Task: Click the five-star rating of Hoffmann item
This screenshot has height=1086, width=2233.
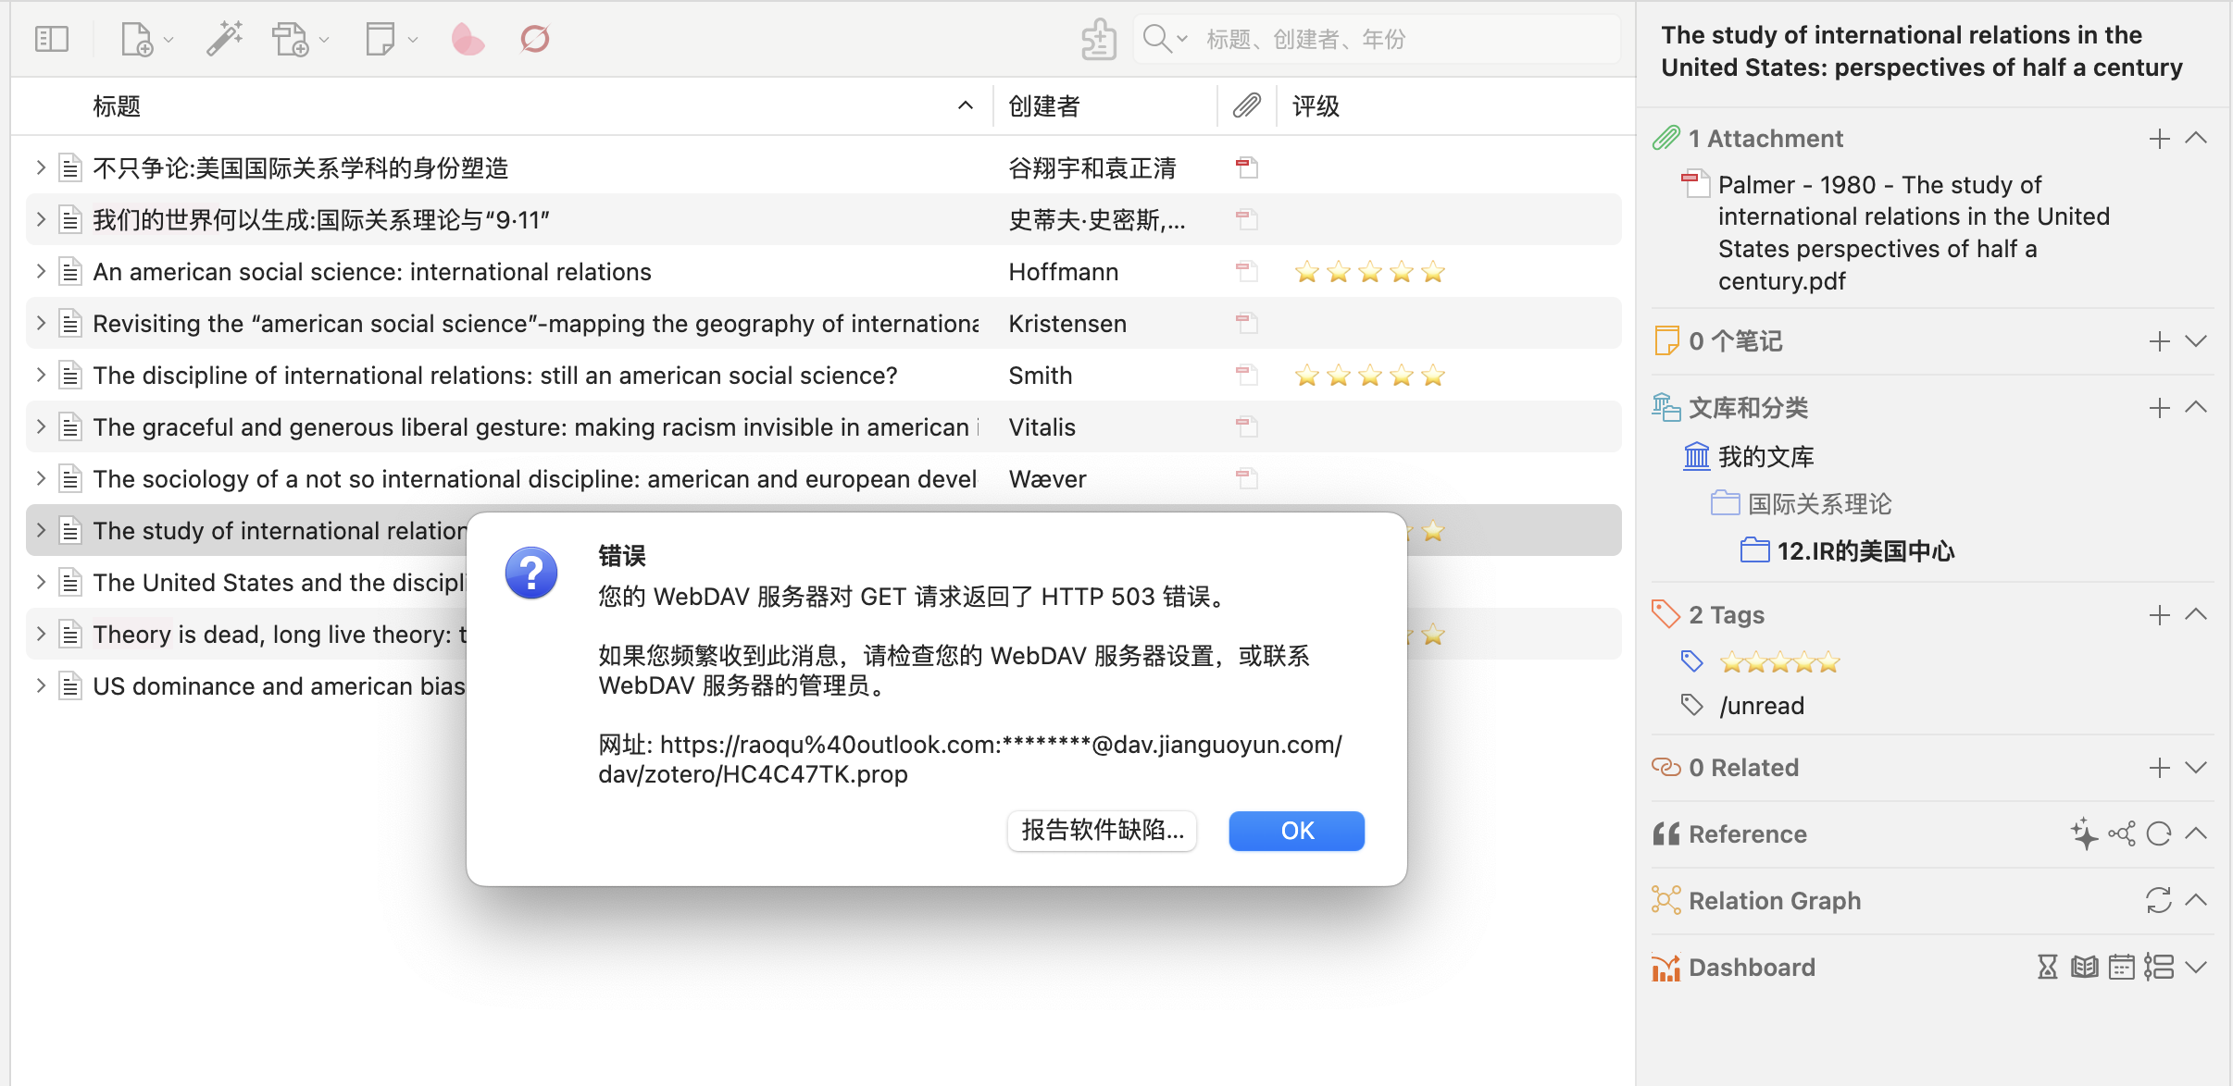Action: pyautogui.click(x=1369, y=272)
